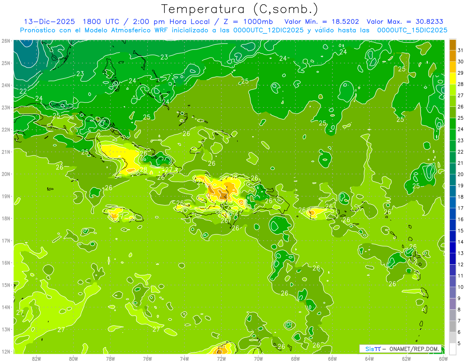Click the dark orange swatch above 31 in legend
Image resolution: width=471 pixels, height=364 pixels.
click(453, 45)
